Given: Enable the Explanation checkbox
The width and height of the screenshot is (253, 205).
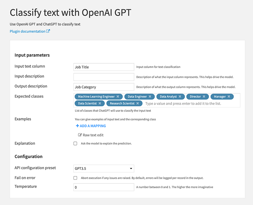Looking at the screenshot, I should [x=75, y=143].
